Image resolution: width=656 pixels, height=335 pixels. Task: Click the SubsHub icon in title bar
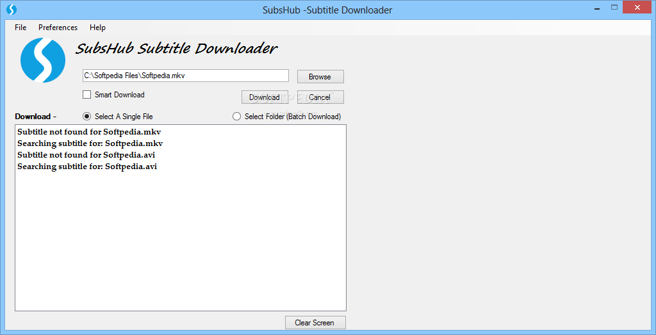click(12, 9)
